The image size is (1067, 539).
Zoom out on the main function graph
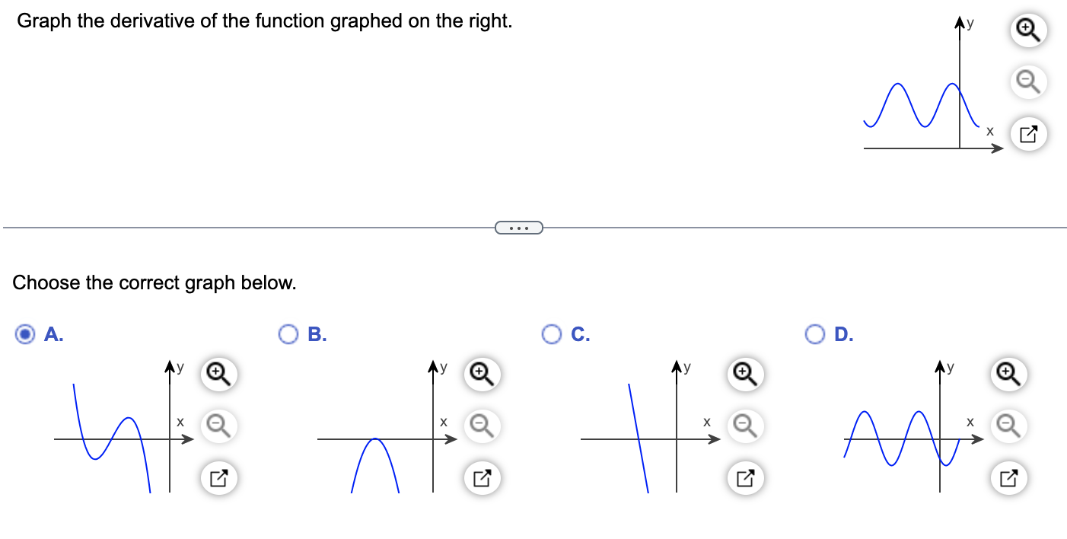click(1027, 82)
